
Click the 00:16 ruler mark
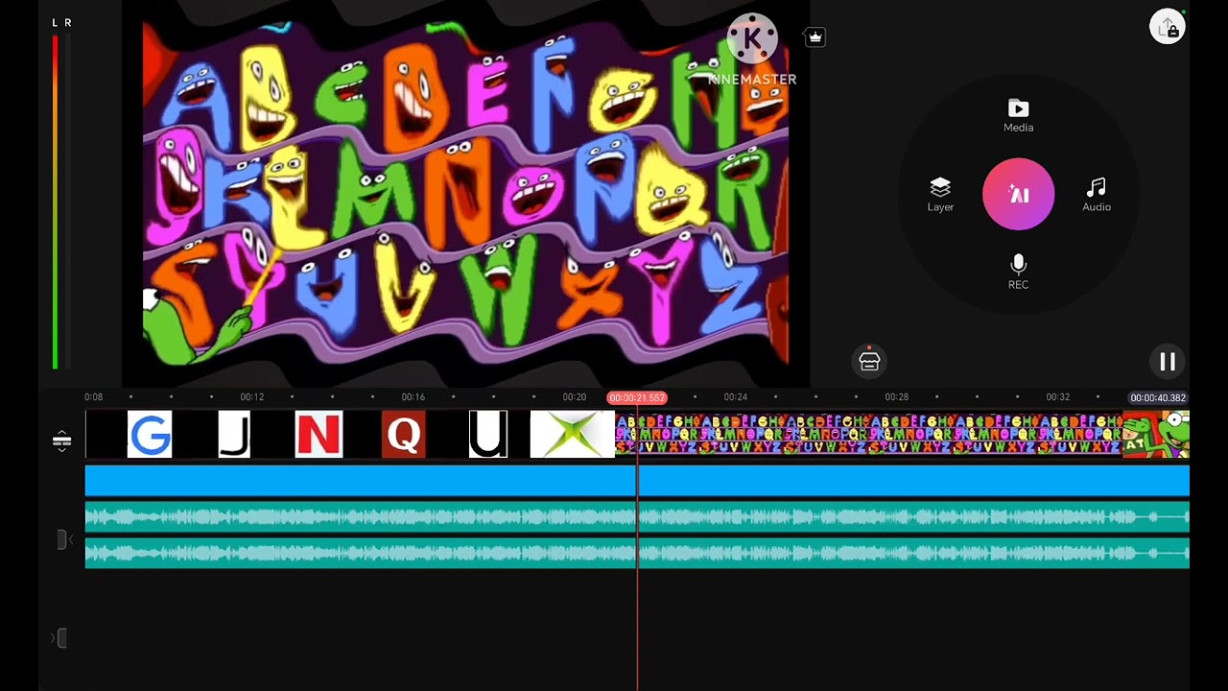413,396
